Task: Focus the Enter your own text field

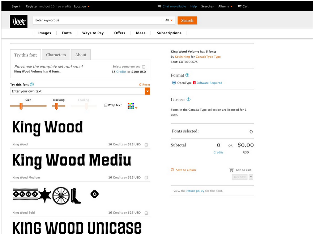Action: pos(78,91)
